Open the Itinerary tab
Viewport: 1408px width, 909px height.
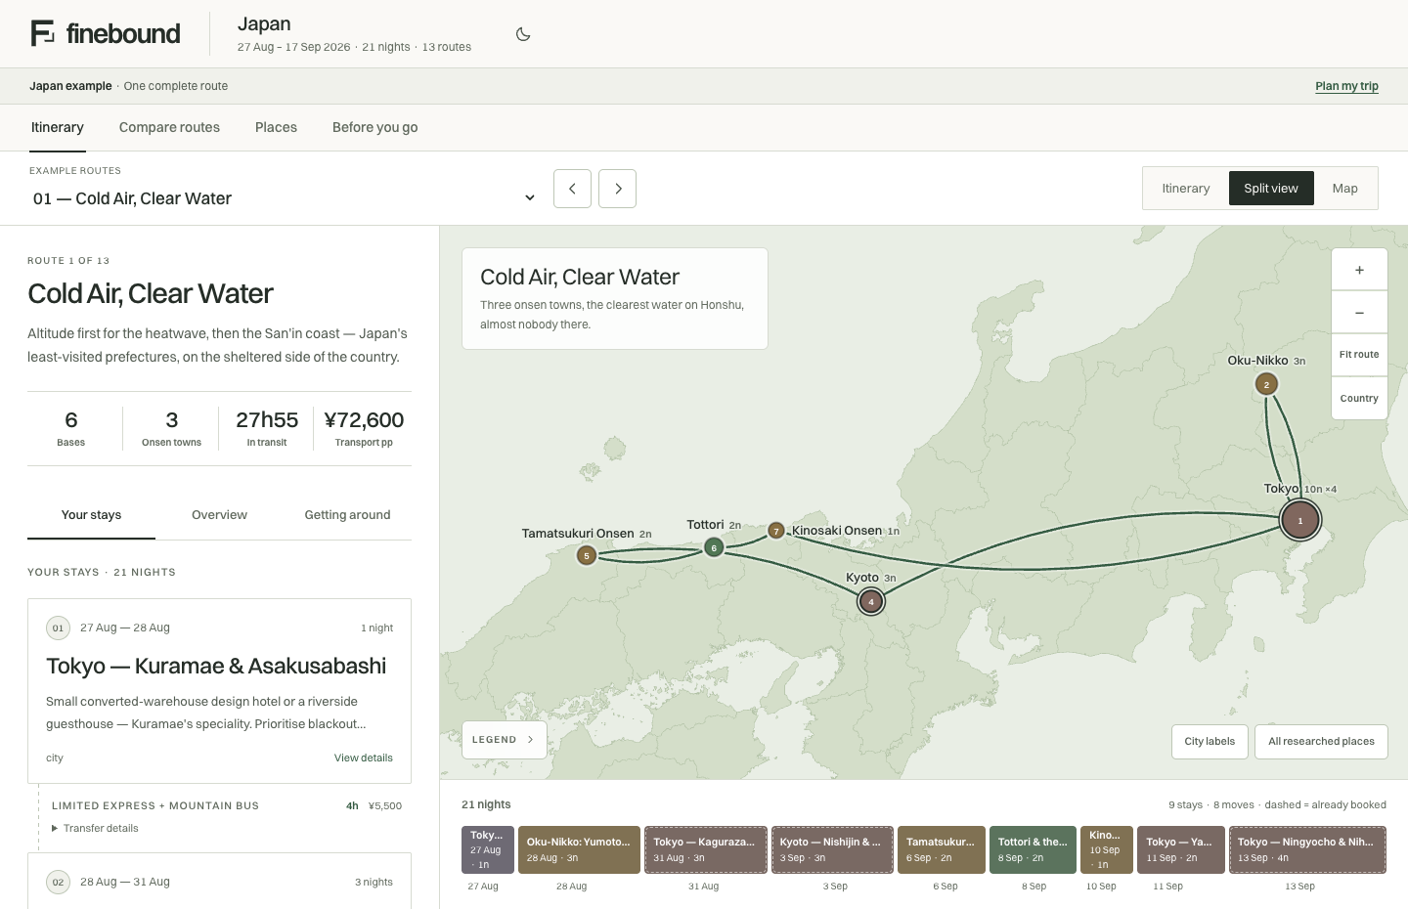58,128
